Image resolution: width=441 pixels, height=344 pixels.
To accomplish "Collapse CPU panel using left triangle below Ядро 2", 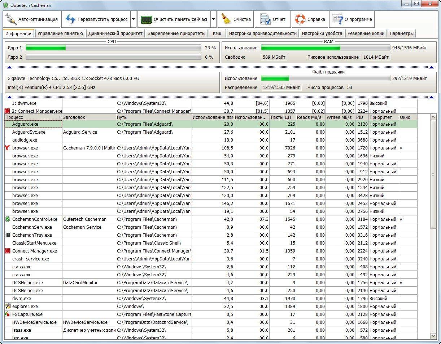I will click(9, 67).
